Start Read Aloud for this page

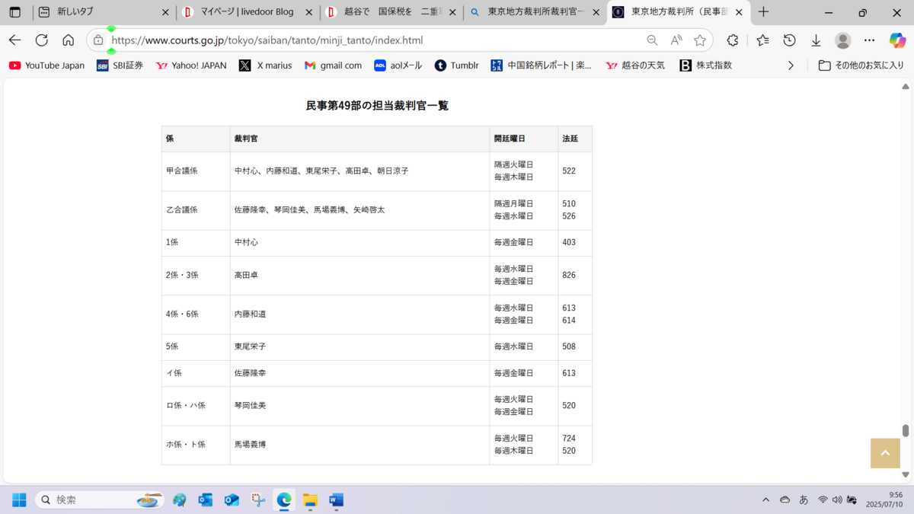(676, 40)
